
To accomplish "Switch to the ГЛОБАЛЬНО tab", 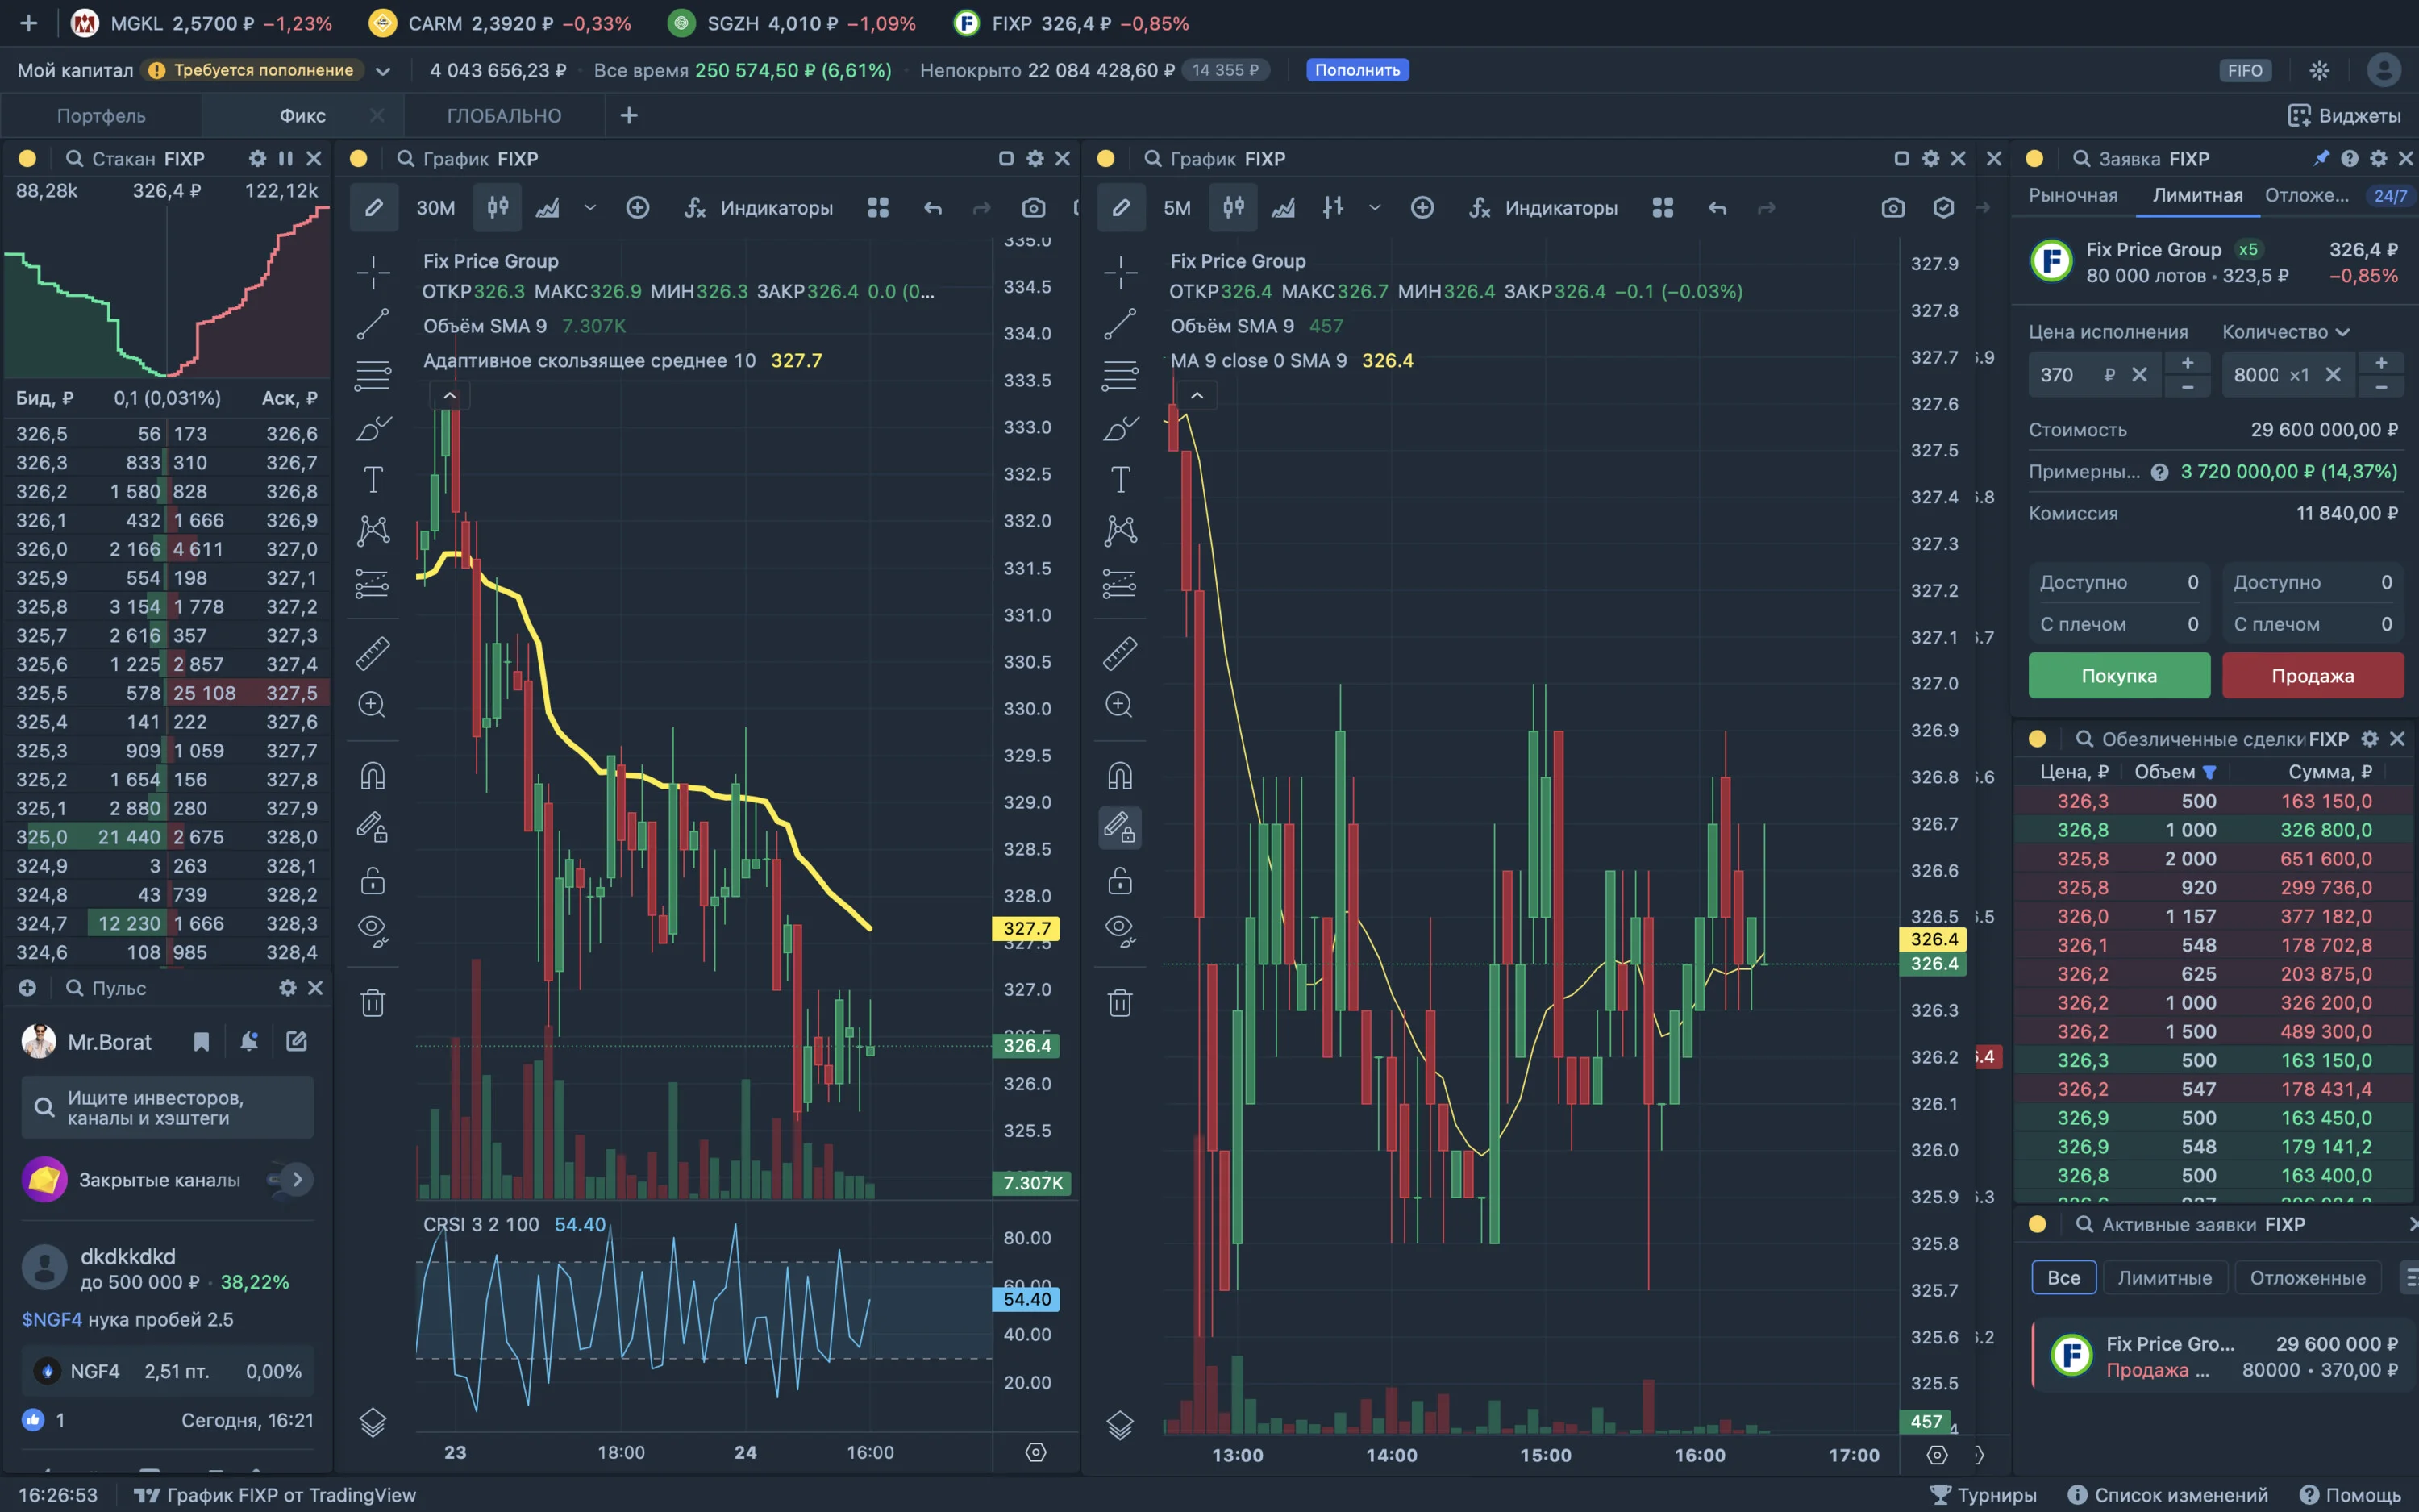I will [x=504, y=116].
